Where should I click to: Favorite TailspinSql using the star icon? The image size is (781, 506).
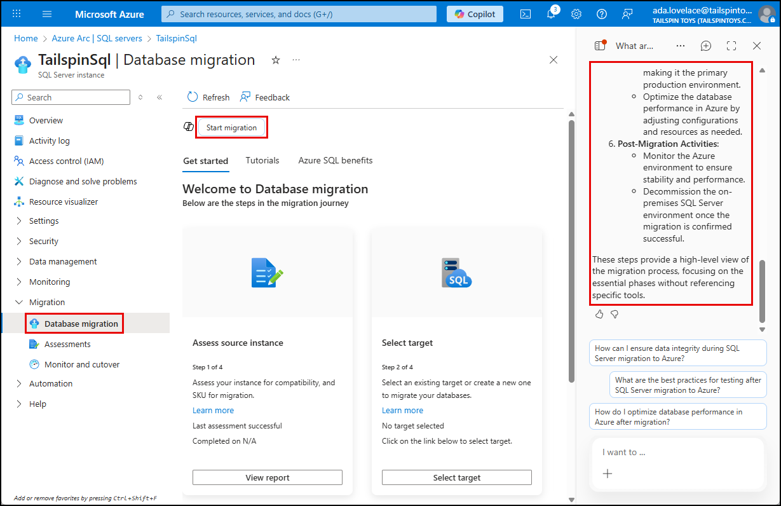pyautogui.click(x=275, y=59)
